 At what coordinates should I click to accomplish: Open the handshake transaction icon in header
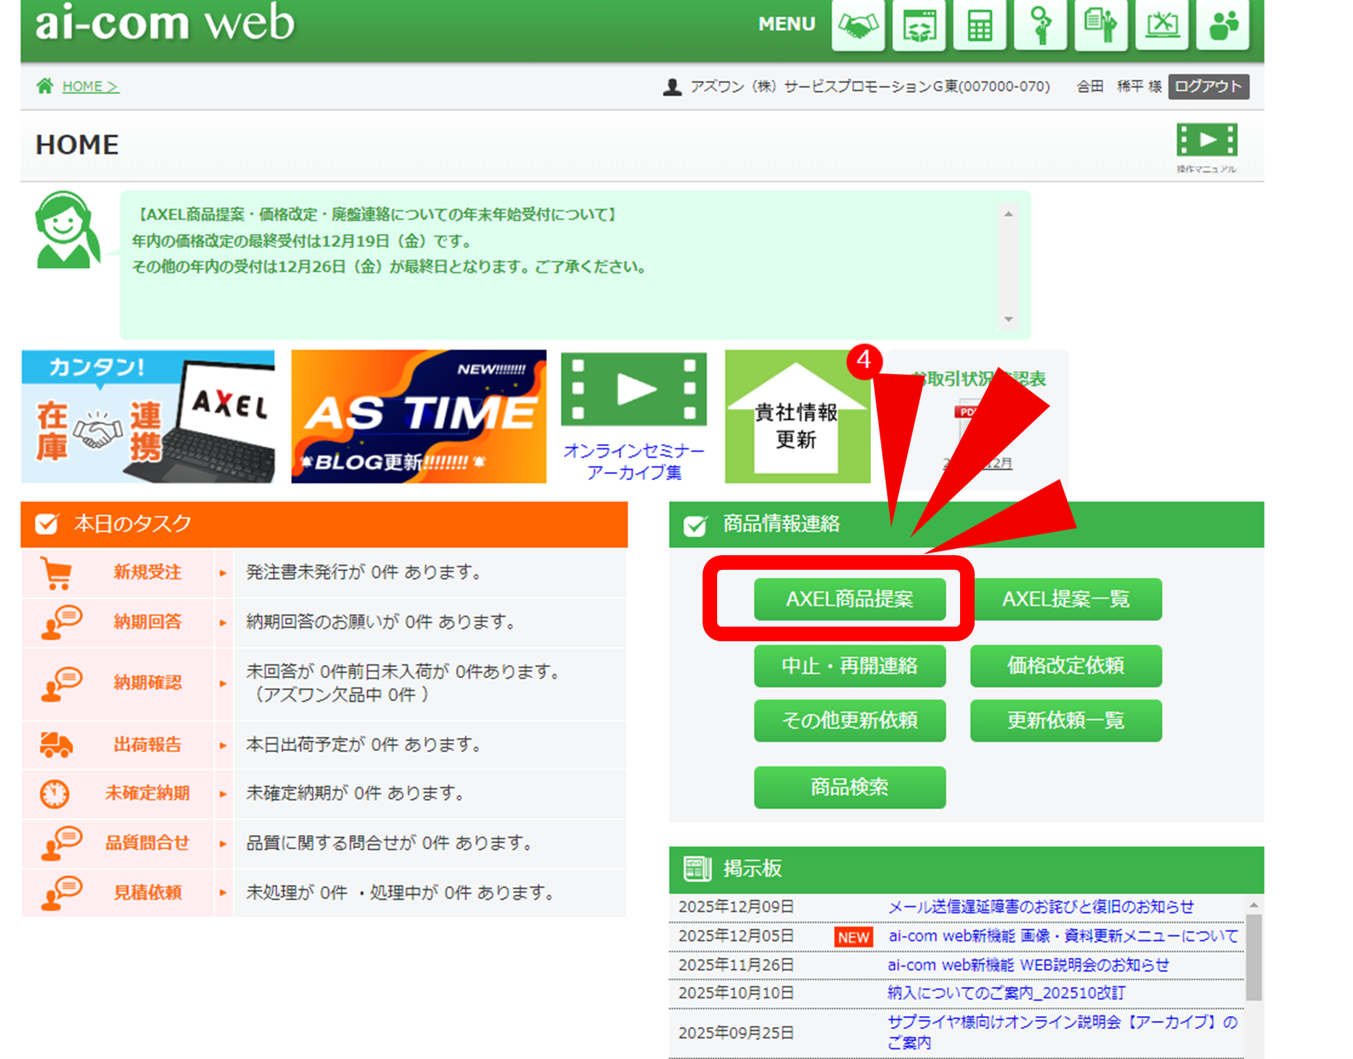click(858, 25)
